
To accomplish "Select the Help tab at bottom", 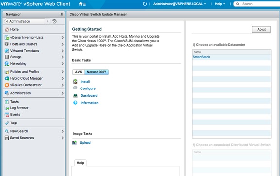I will 80,163.
